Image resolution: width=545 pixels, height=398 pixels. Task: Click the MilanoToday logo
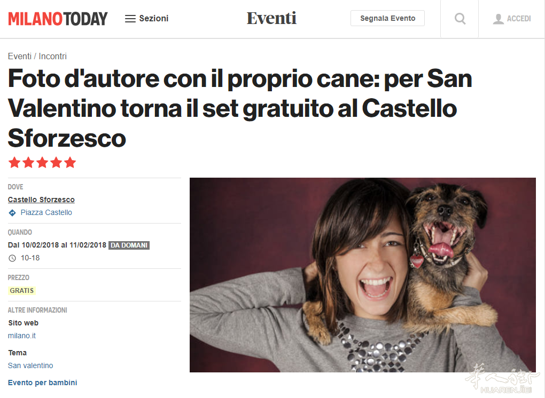click(58, 19)
